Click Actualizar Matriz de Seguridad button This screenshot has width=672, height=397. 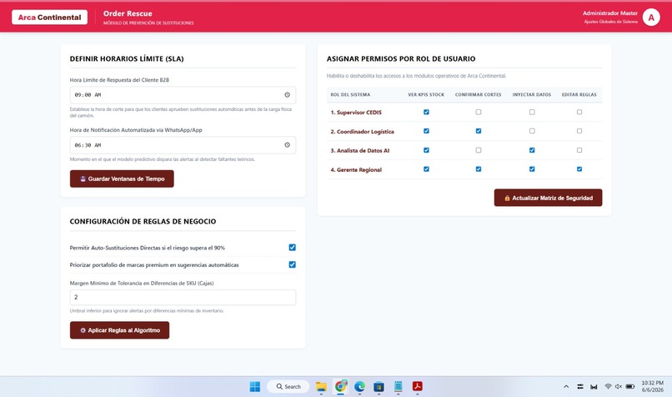548,198
